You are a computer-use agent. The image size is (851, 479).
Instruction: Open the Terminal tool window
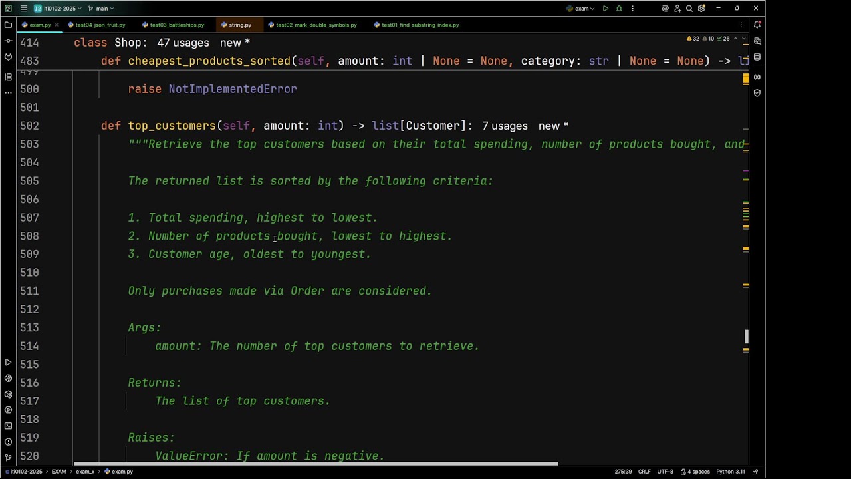pos(8,426)
